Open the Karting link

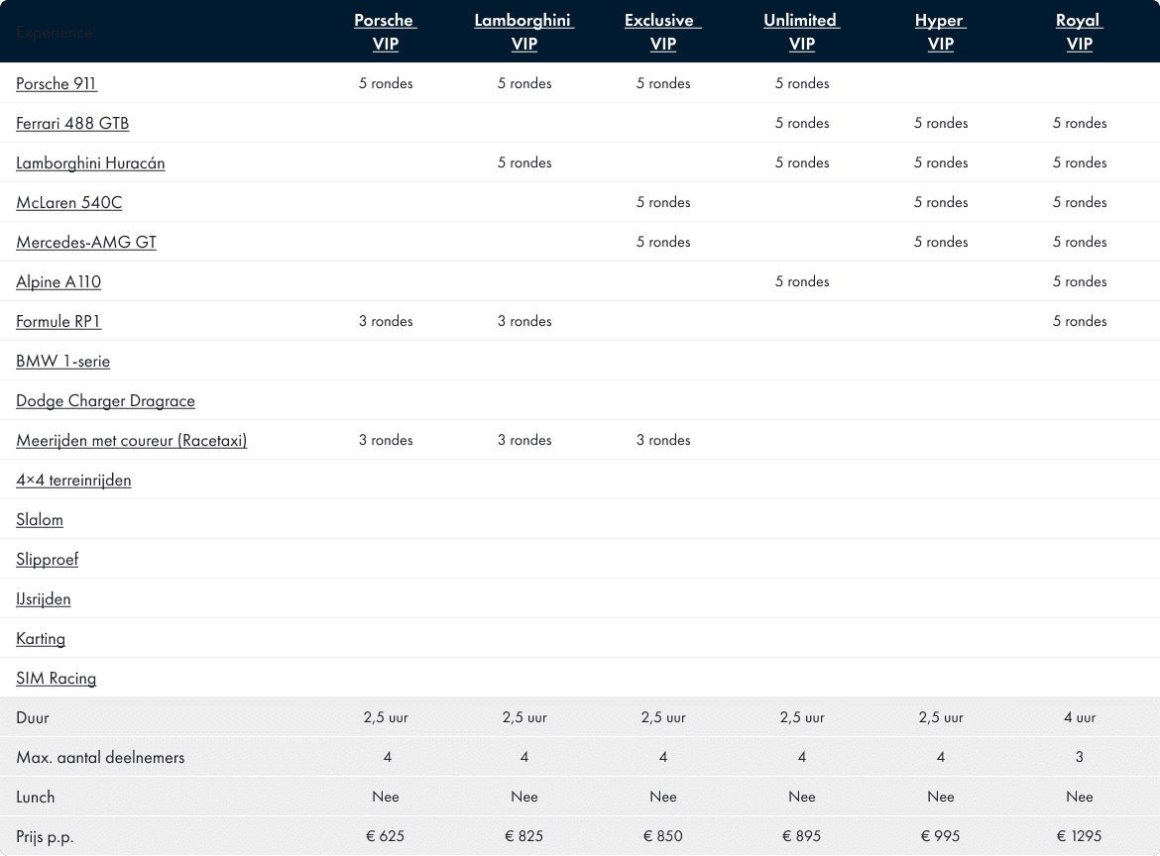pyautogui.click(x=41, y=639)
